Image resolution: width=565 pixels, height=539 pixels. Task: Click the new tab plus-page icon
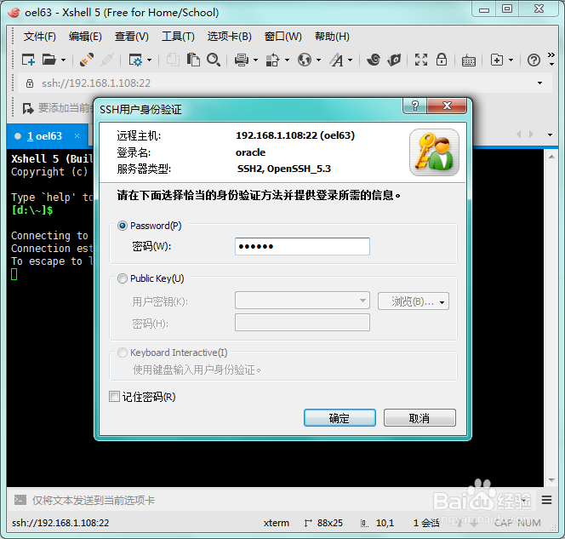tap(497, 60)
